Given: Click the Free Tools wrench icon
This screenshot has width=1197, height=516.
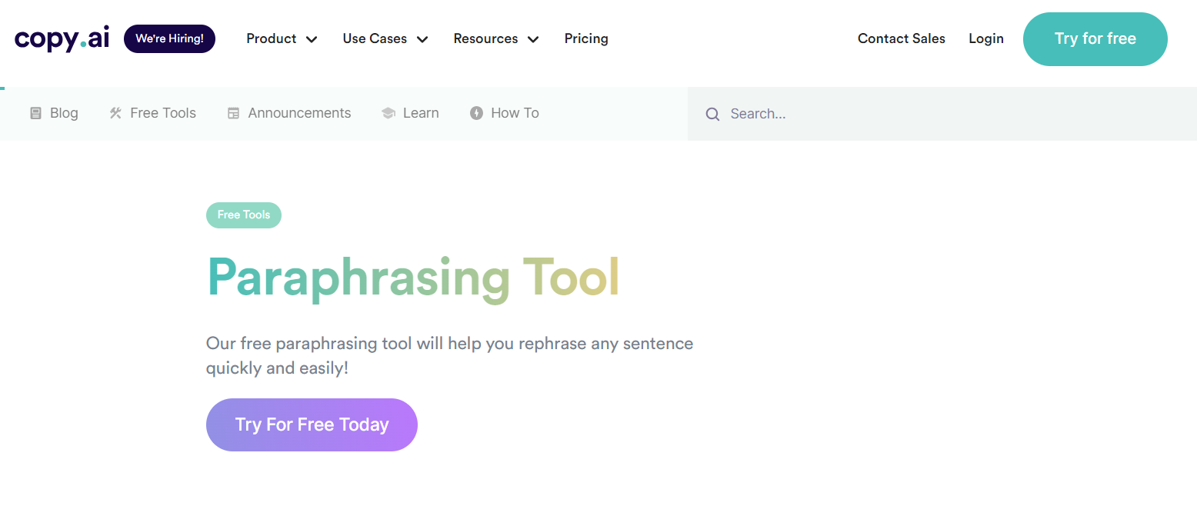Looking at the screenshot, I should point(115,113).
